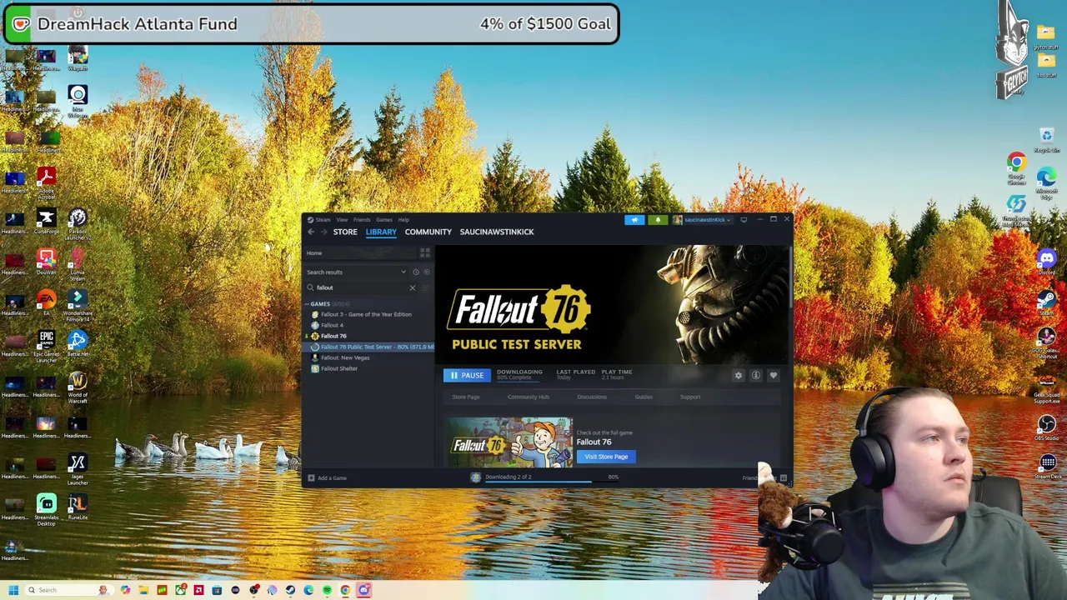Open the Store Page link

click(x=466, y=397)
